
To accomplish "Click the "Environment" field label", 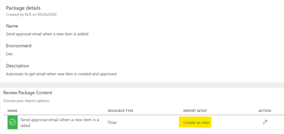I will [x=19, y=46].
